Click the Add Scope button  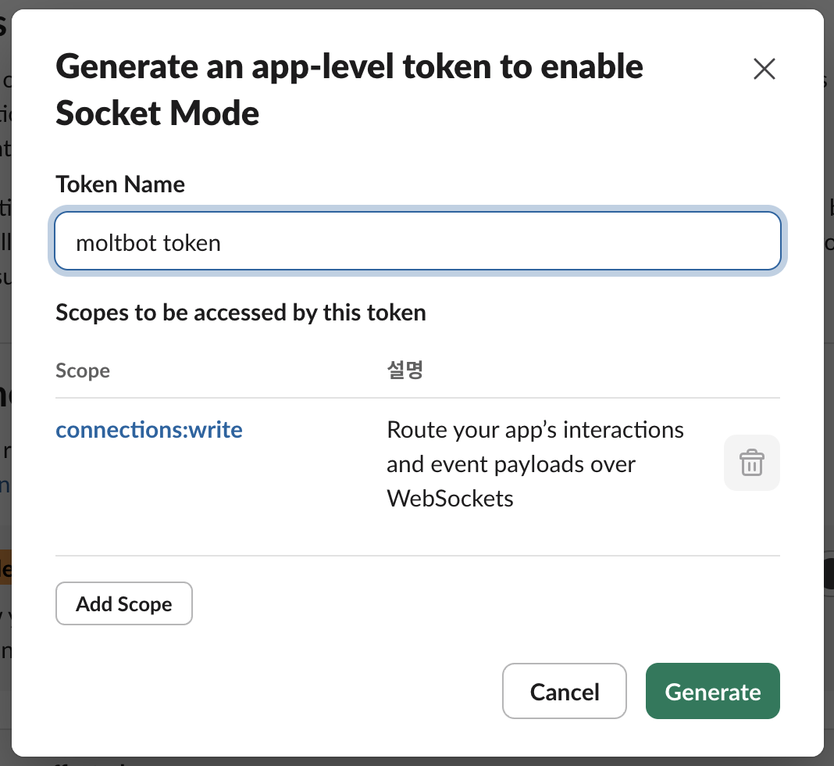pos(124,603)
